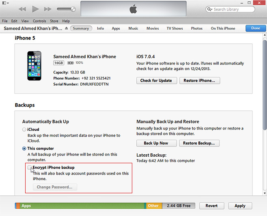Click Back Up Now button

coord(156,143)
